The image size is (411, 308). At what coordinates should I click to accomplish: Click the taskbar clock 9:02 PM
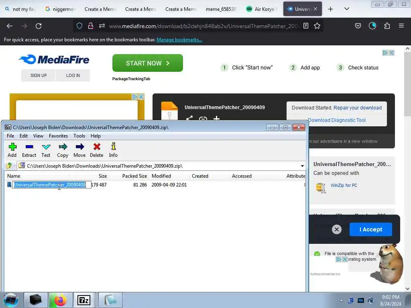point(391,300)
